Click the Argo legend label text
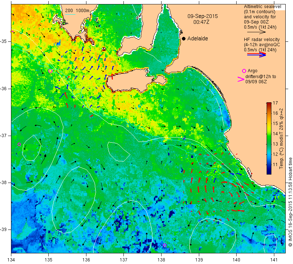The image size is (293, 264). tap(252, 71)
